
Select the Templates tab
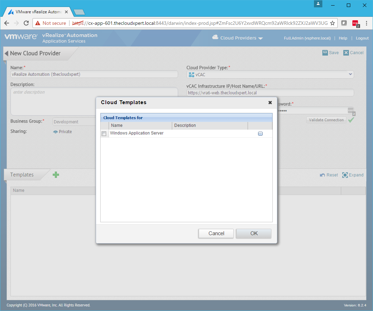22,175
